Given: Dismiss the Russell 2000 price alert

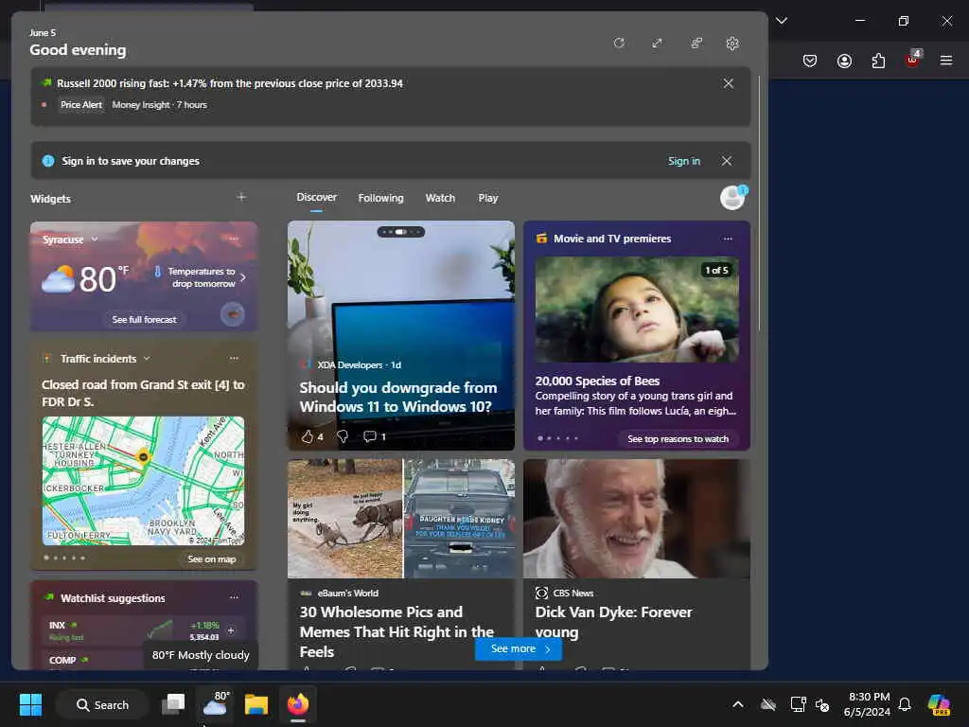Looking at the screenshot, I should click(729, 83).
